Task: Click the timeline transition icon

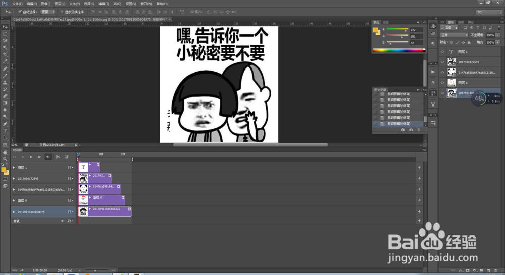Action: pyautogui.click(x=66, y=157)
